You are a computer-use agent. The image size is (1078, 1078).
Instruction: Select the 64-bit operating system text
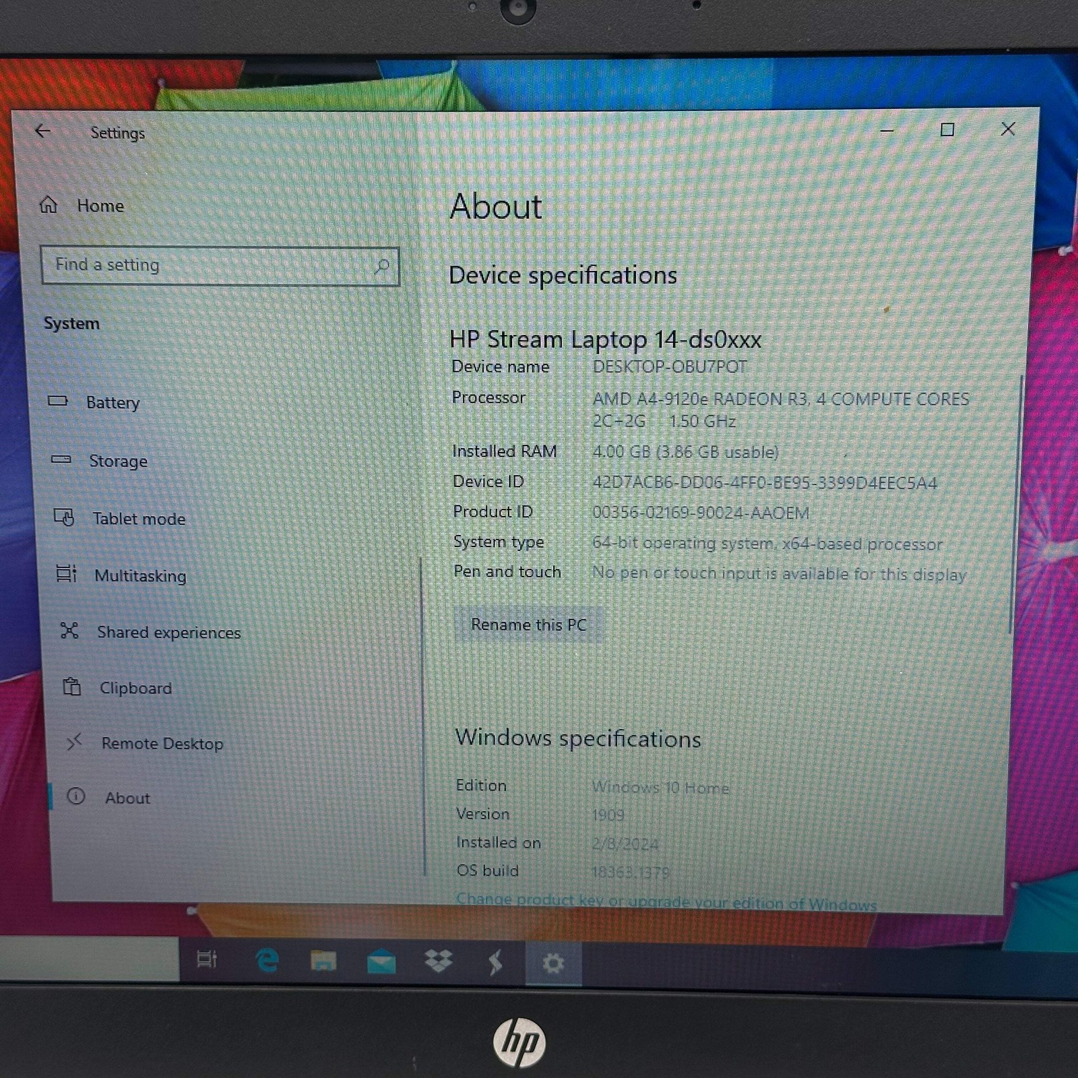click(x=767, y=543)
